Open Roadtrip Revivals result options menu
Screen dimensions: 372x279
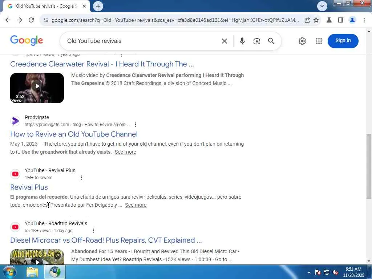coord(93,231)
